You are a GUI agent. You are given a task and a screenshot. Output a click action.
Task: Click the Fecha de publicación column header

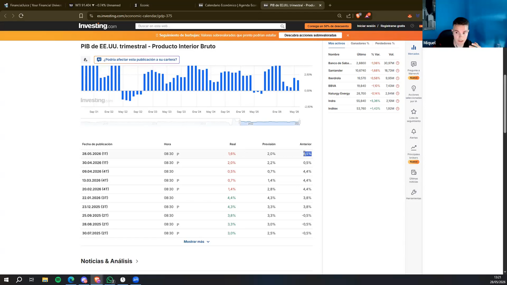(x=97, y=144)
